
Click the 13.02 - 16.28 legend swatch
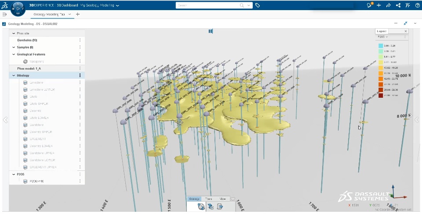click(x=381, y=68)
